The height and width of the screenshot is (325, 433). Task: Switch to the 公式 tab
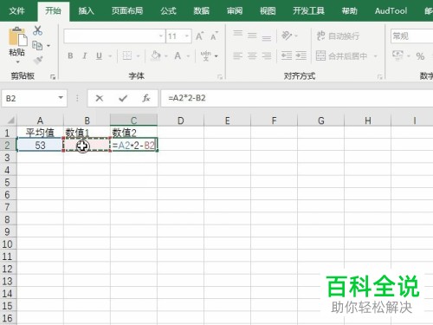point(168,11)
